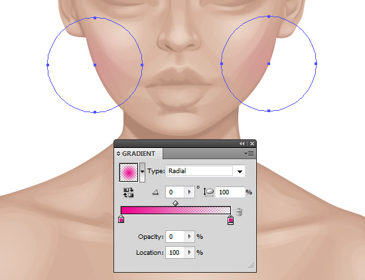
Task: Open the gradient swatch presets dropdown arrow
Action: point(142,172)
